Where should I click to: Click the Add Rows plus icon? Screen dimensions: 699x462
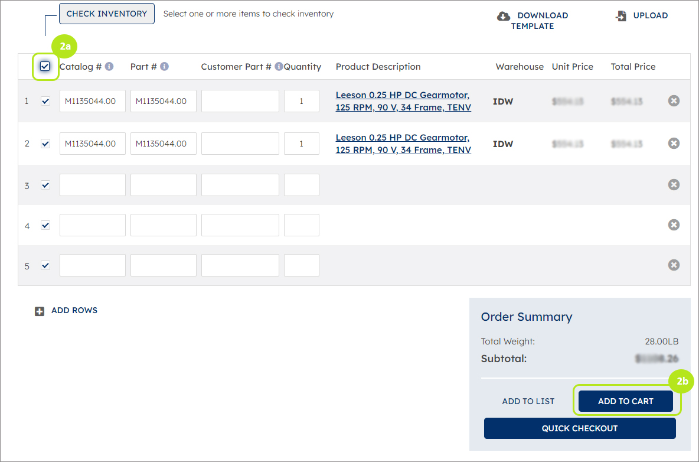[x=40, y=311]
